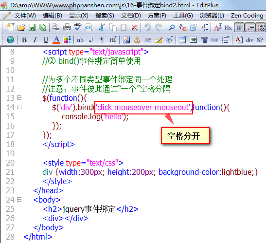Insert PRE tag icon

point(214,40)
